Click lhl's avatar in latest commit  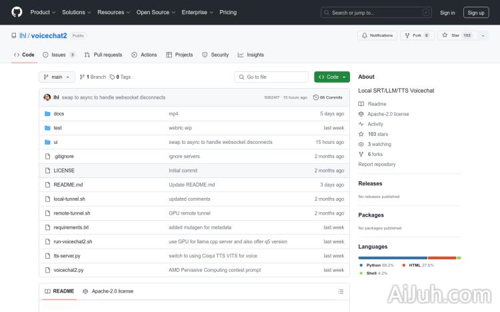click(47, 97)
